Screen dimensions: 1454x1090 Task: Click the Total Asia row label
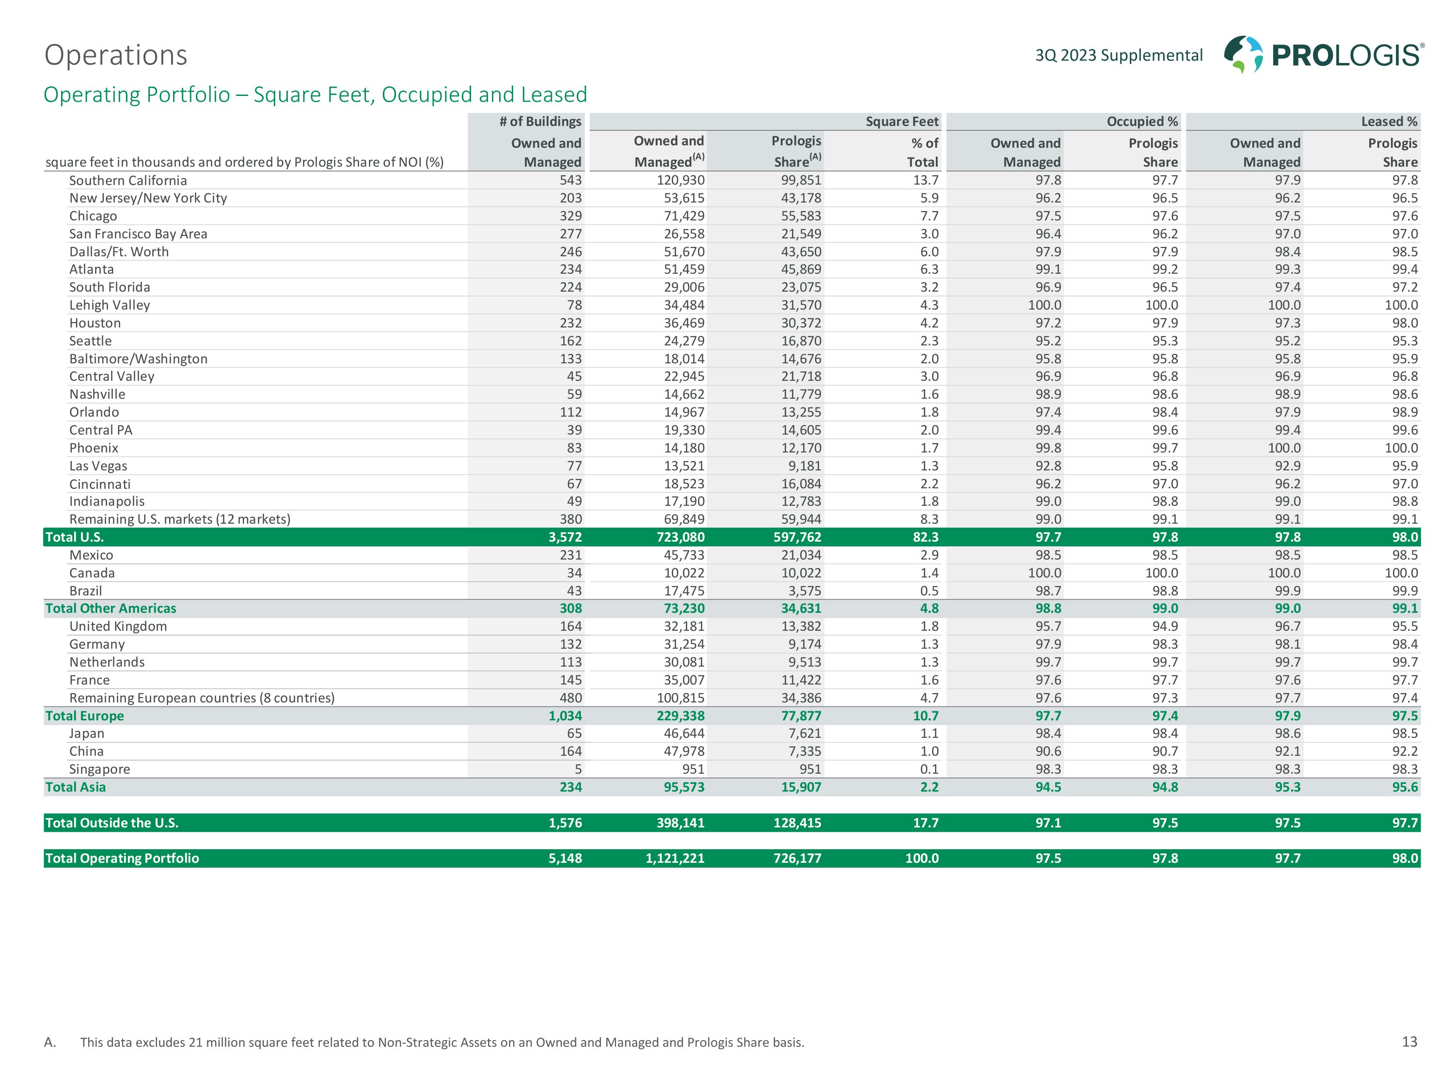[x=76, y=787]
